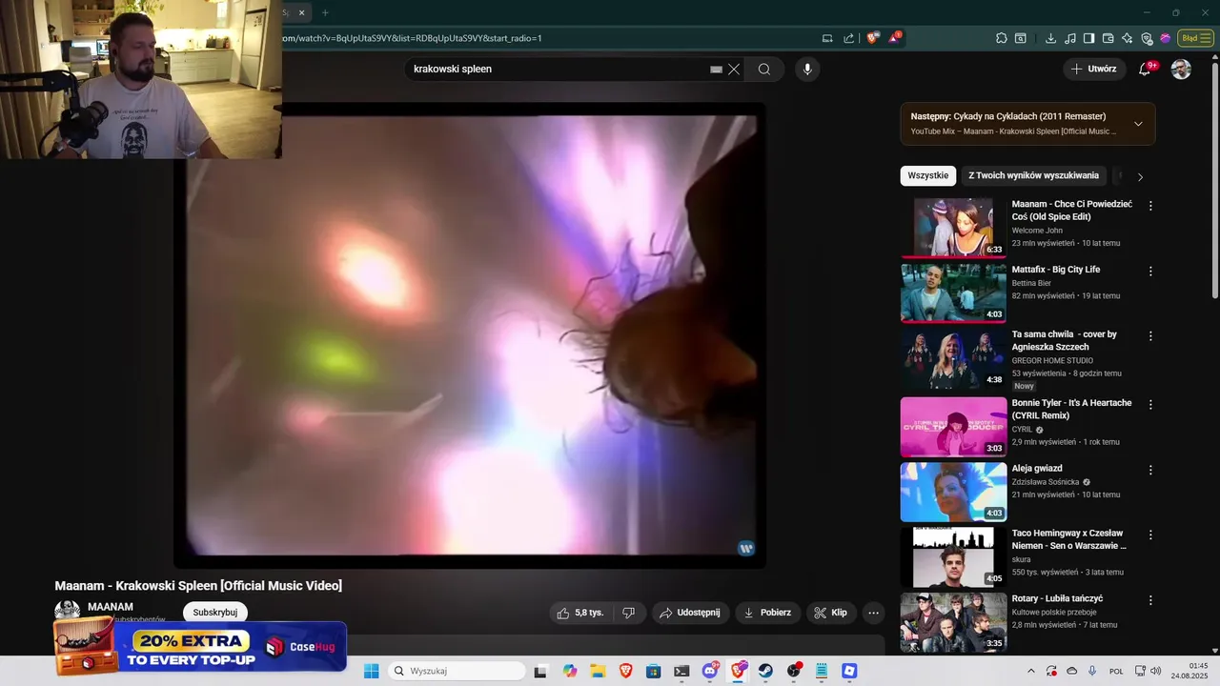Open the Utwórz create menu
This screenshot has width=1220, height=686.
1093,69
